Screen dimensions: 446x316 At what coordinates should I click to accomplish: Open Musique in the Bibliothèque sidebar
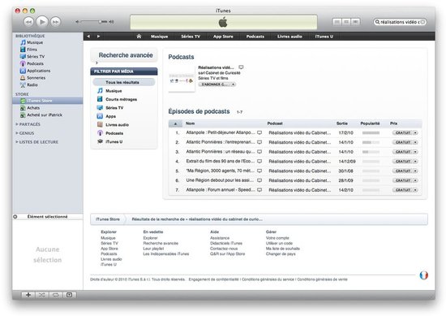pos(35,42)
